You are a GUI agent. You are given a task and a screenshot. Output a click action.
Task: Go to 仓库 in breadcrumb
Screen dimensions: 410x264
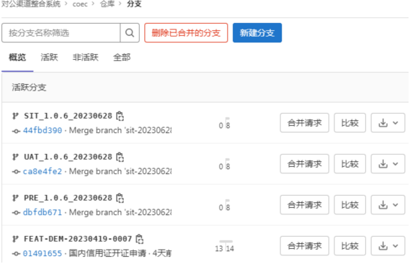pos(107,4)
